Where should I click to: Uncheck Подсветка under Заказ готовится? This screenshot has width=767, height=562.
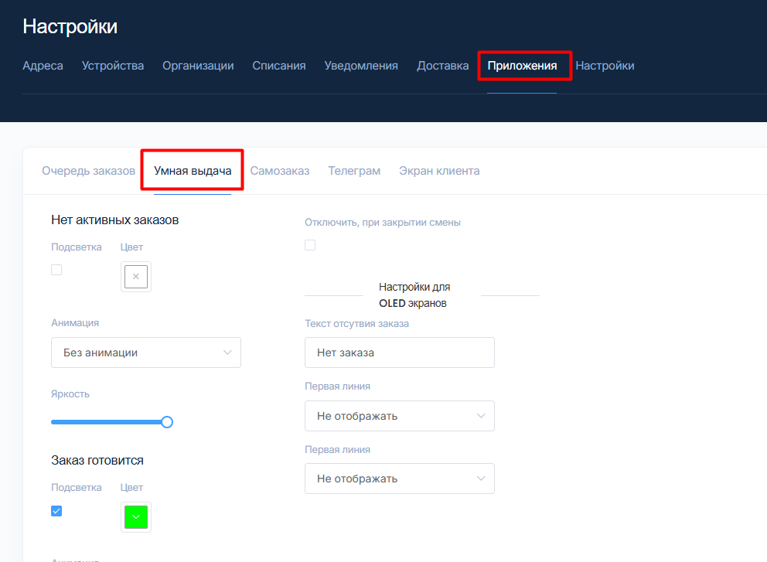pos(56,511)
